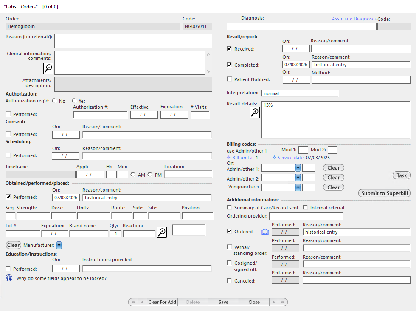The image size is (416, 311).
Task: Click the Task button
Action: pos(402,175)
